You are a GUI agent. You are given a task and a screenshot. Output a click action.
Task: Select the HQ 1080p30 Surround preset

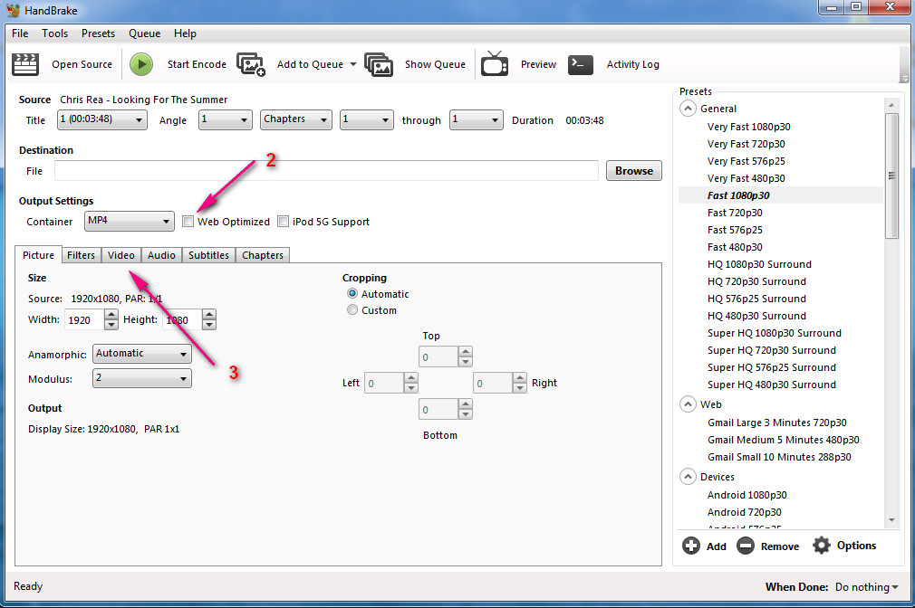tap(759, 264)
